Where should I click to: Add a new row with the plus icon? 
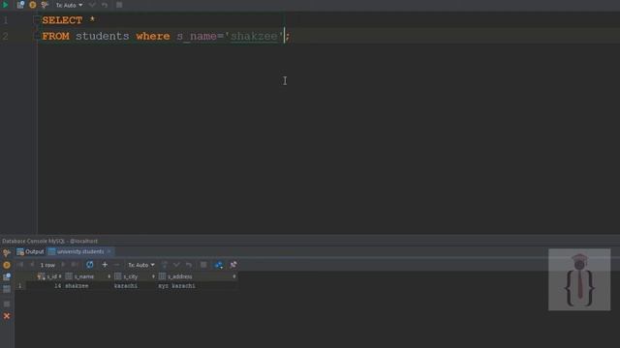click(x=105, y=265)
